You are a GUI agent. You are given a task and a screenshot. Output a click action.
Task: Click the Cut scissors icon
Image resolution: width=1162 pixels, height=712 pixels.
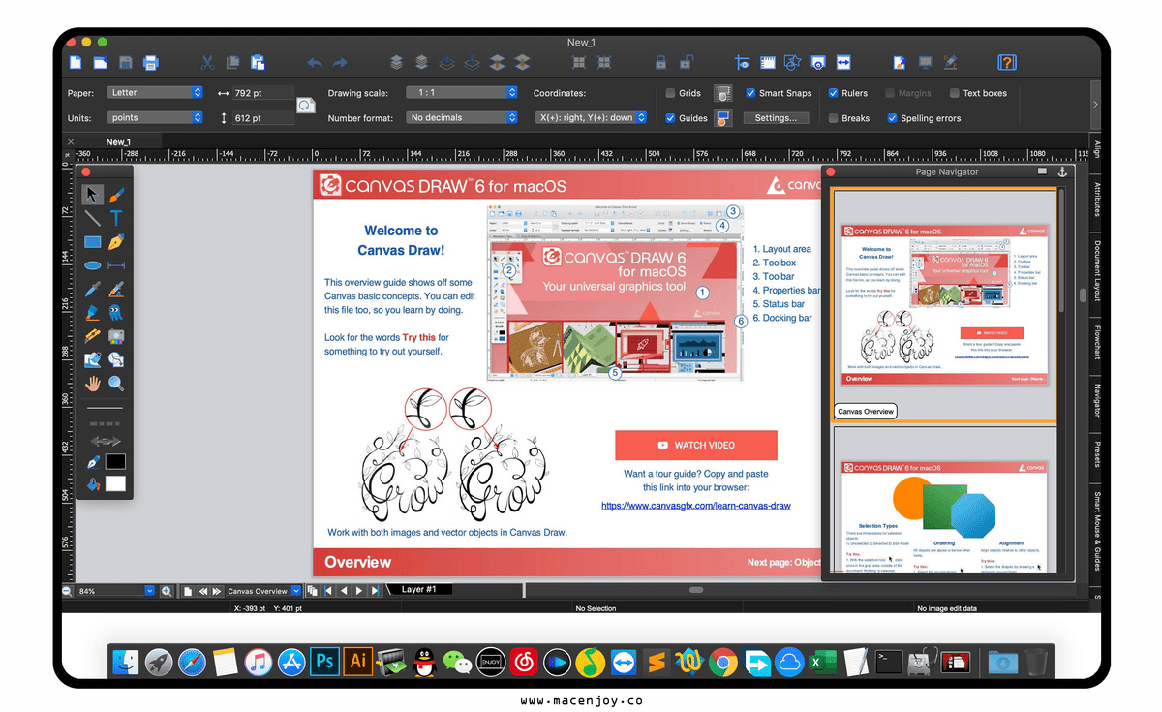click(207, 63)
